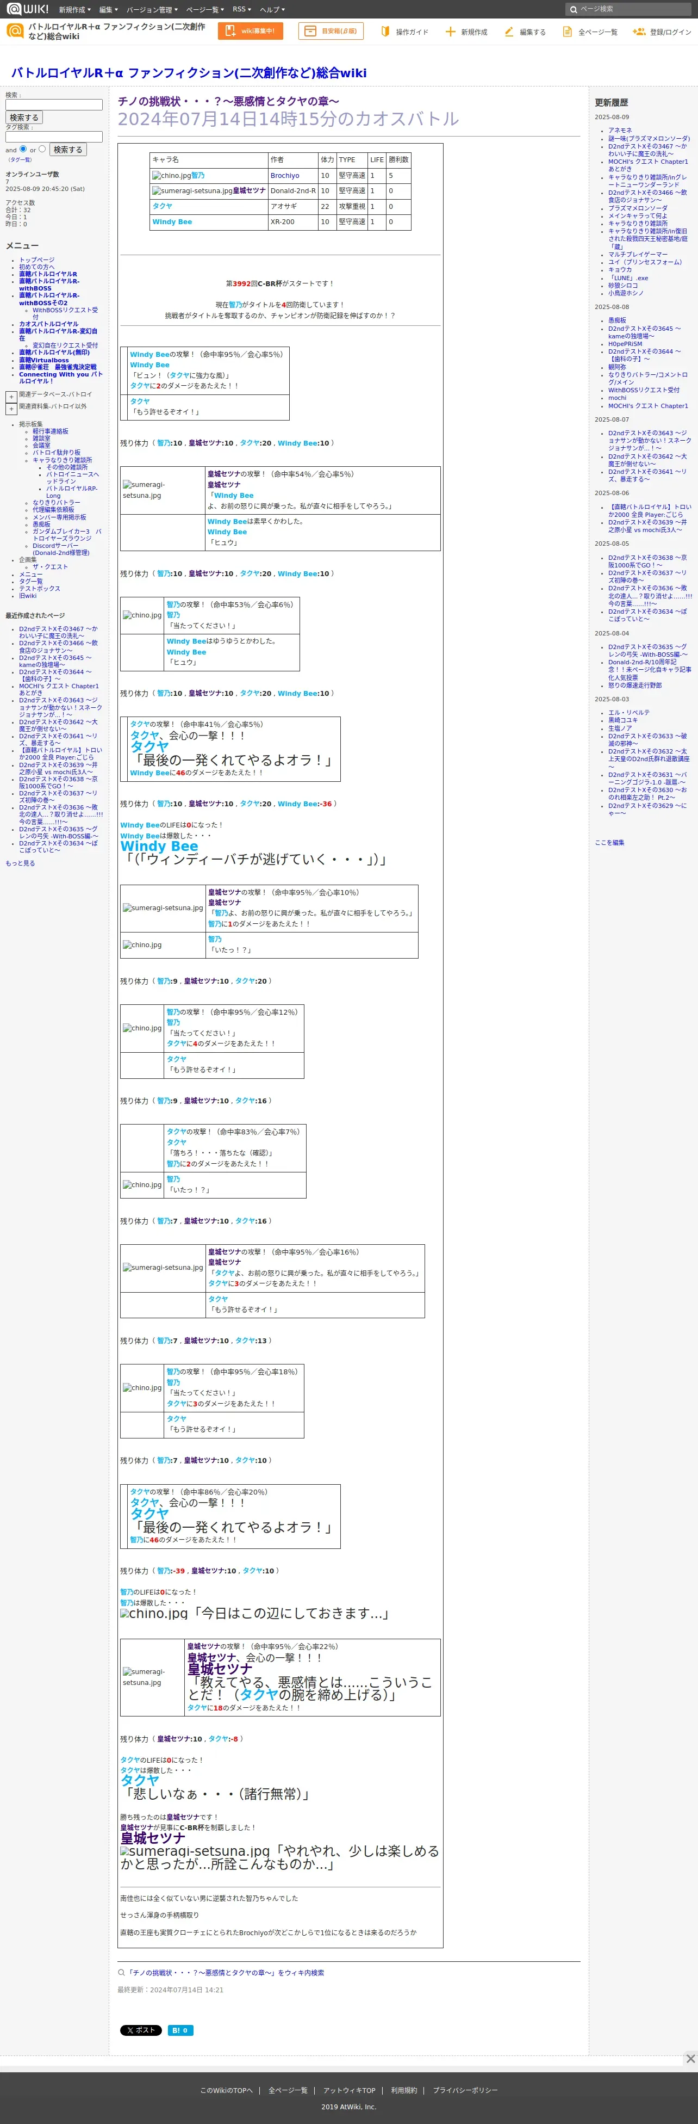Image resolution: width=698 pixels, height=2124 pixels.
Task: Open the バージョン管理 dropdown menu
Action: click(x=152, y=9)
